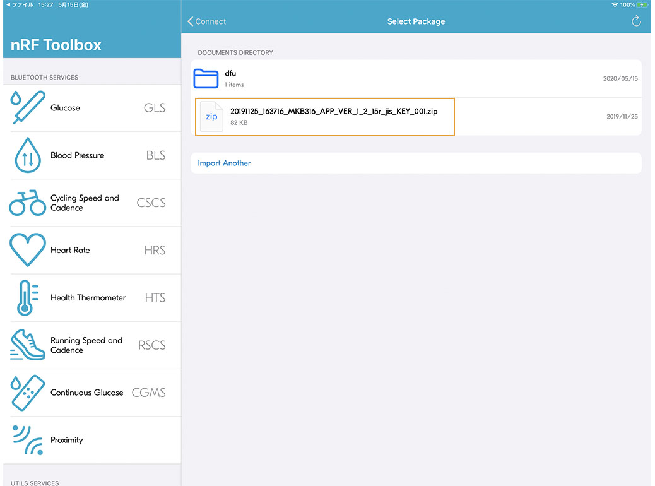This screenshot has width=655, height=486.
Task: Tap the battery indicator in status bar
Action: 642,4
